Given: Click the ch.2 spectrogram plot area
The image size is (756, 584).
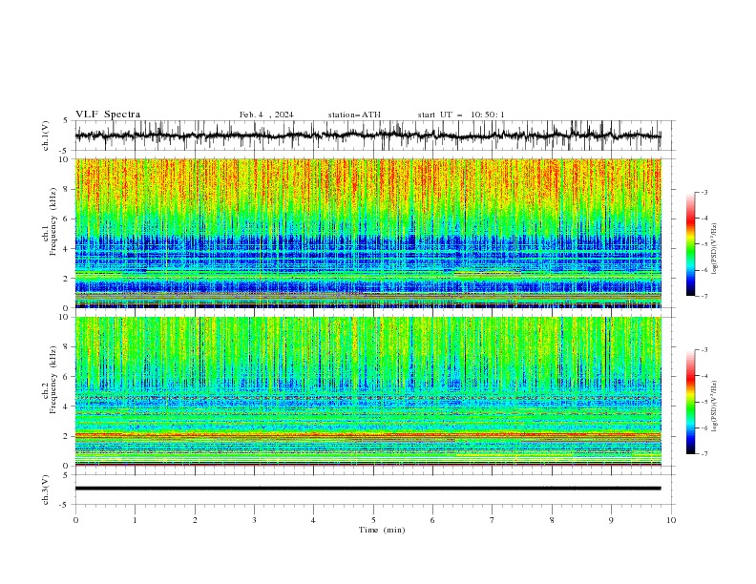Looking at the screenshot, I should [x=367, y=391].
